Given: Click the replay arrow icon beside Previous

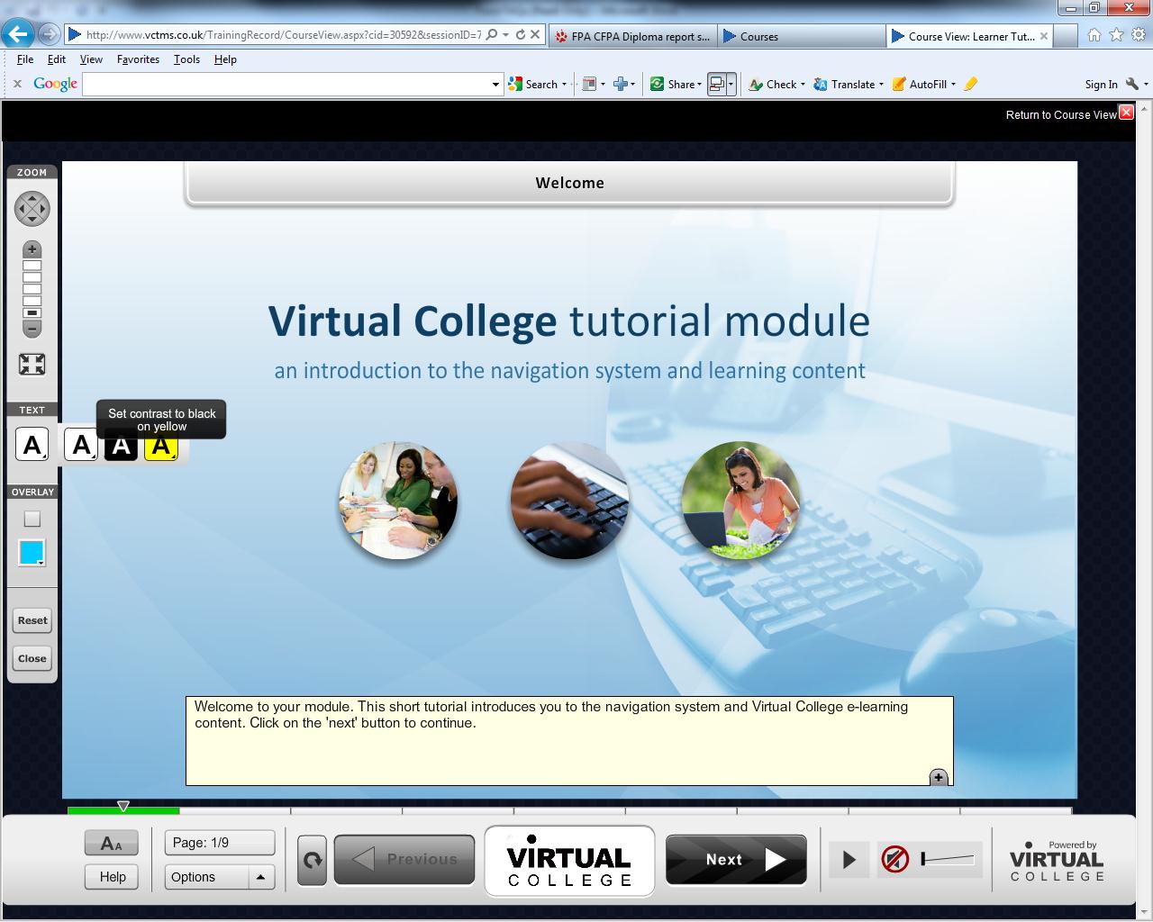Looking at the screenshot, I should click(311, 859).
